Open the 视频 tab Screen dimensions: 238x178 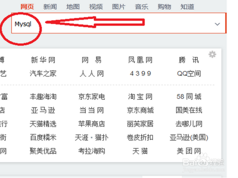point(96,7)
